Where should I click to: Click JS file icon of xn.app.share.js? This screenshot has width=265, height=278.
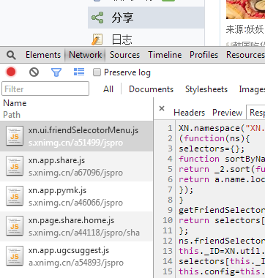point(15,166)
